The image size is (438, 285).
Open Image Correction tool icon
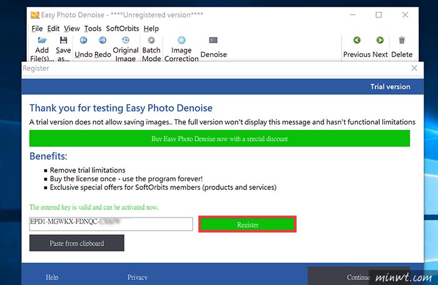coord(181,40)
